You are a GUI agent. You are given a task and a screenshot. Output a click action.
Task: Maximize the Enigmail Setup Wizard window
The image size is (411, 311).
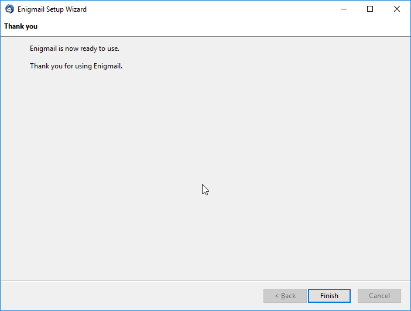point(370,9)
